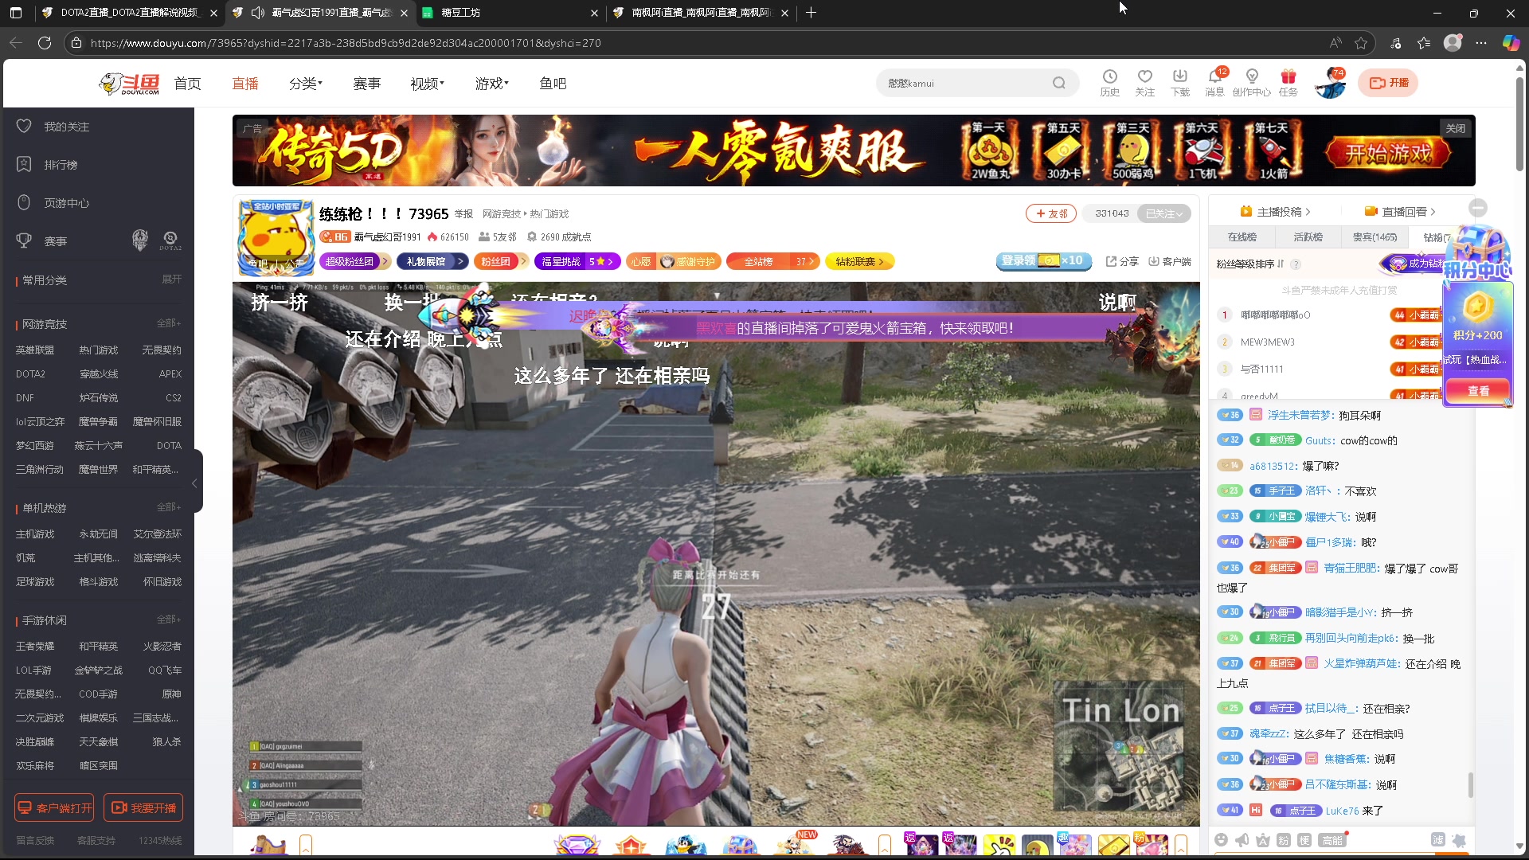Click 我要开播 button in sidebar
The width and height of the screenshot is (1529, 860).
[143, 808]
